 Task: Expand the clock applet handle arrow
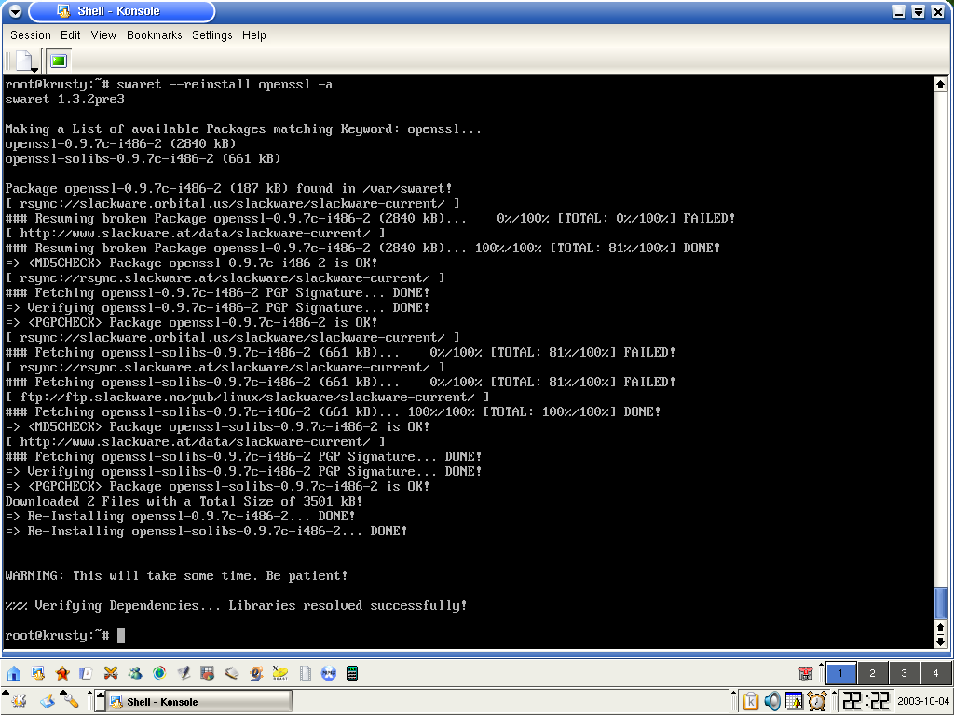835,693
